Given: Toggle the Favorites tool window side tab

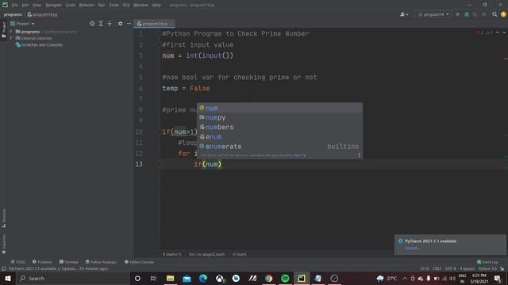Looking at the screenshot, I should pos(3,245).
